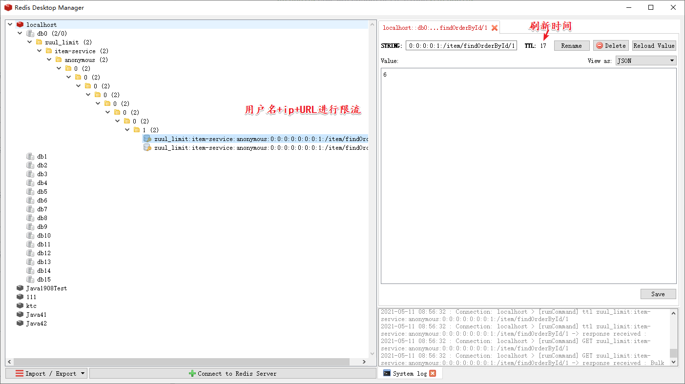
Task: Click the key name input field
Action: (461, 45)
